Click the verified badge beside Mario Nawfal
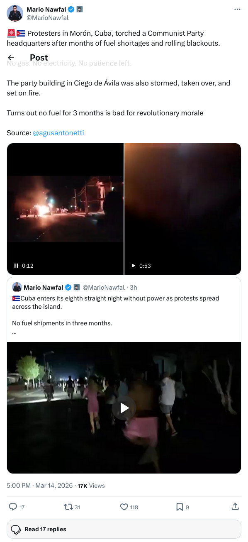This screenshot has width=248, height=542. pos(71,9)
